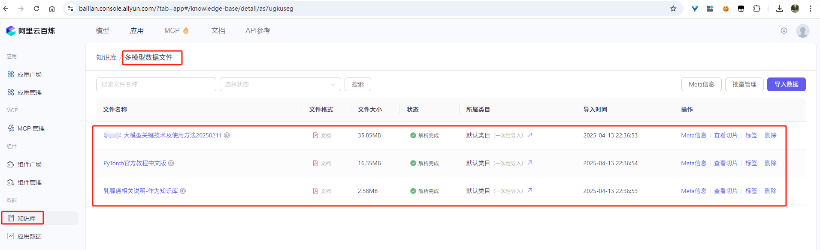Open the browser home page icon
Screen dimensions: 820x250
point(52,9)
